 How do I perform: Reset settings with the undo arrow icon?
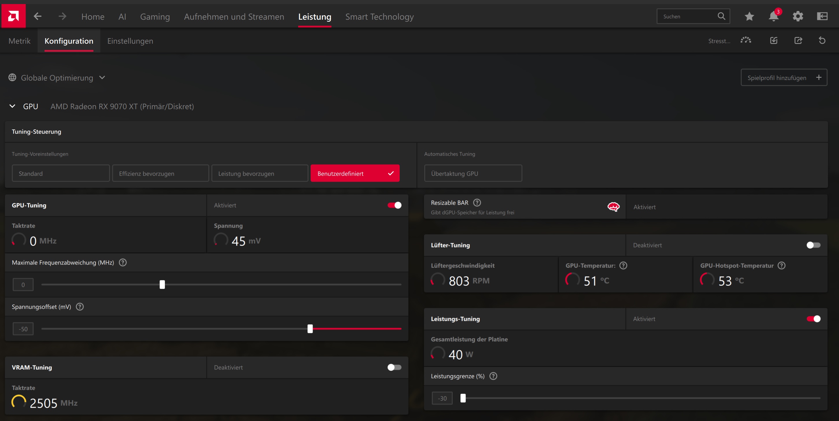[822, 40]
